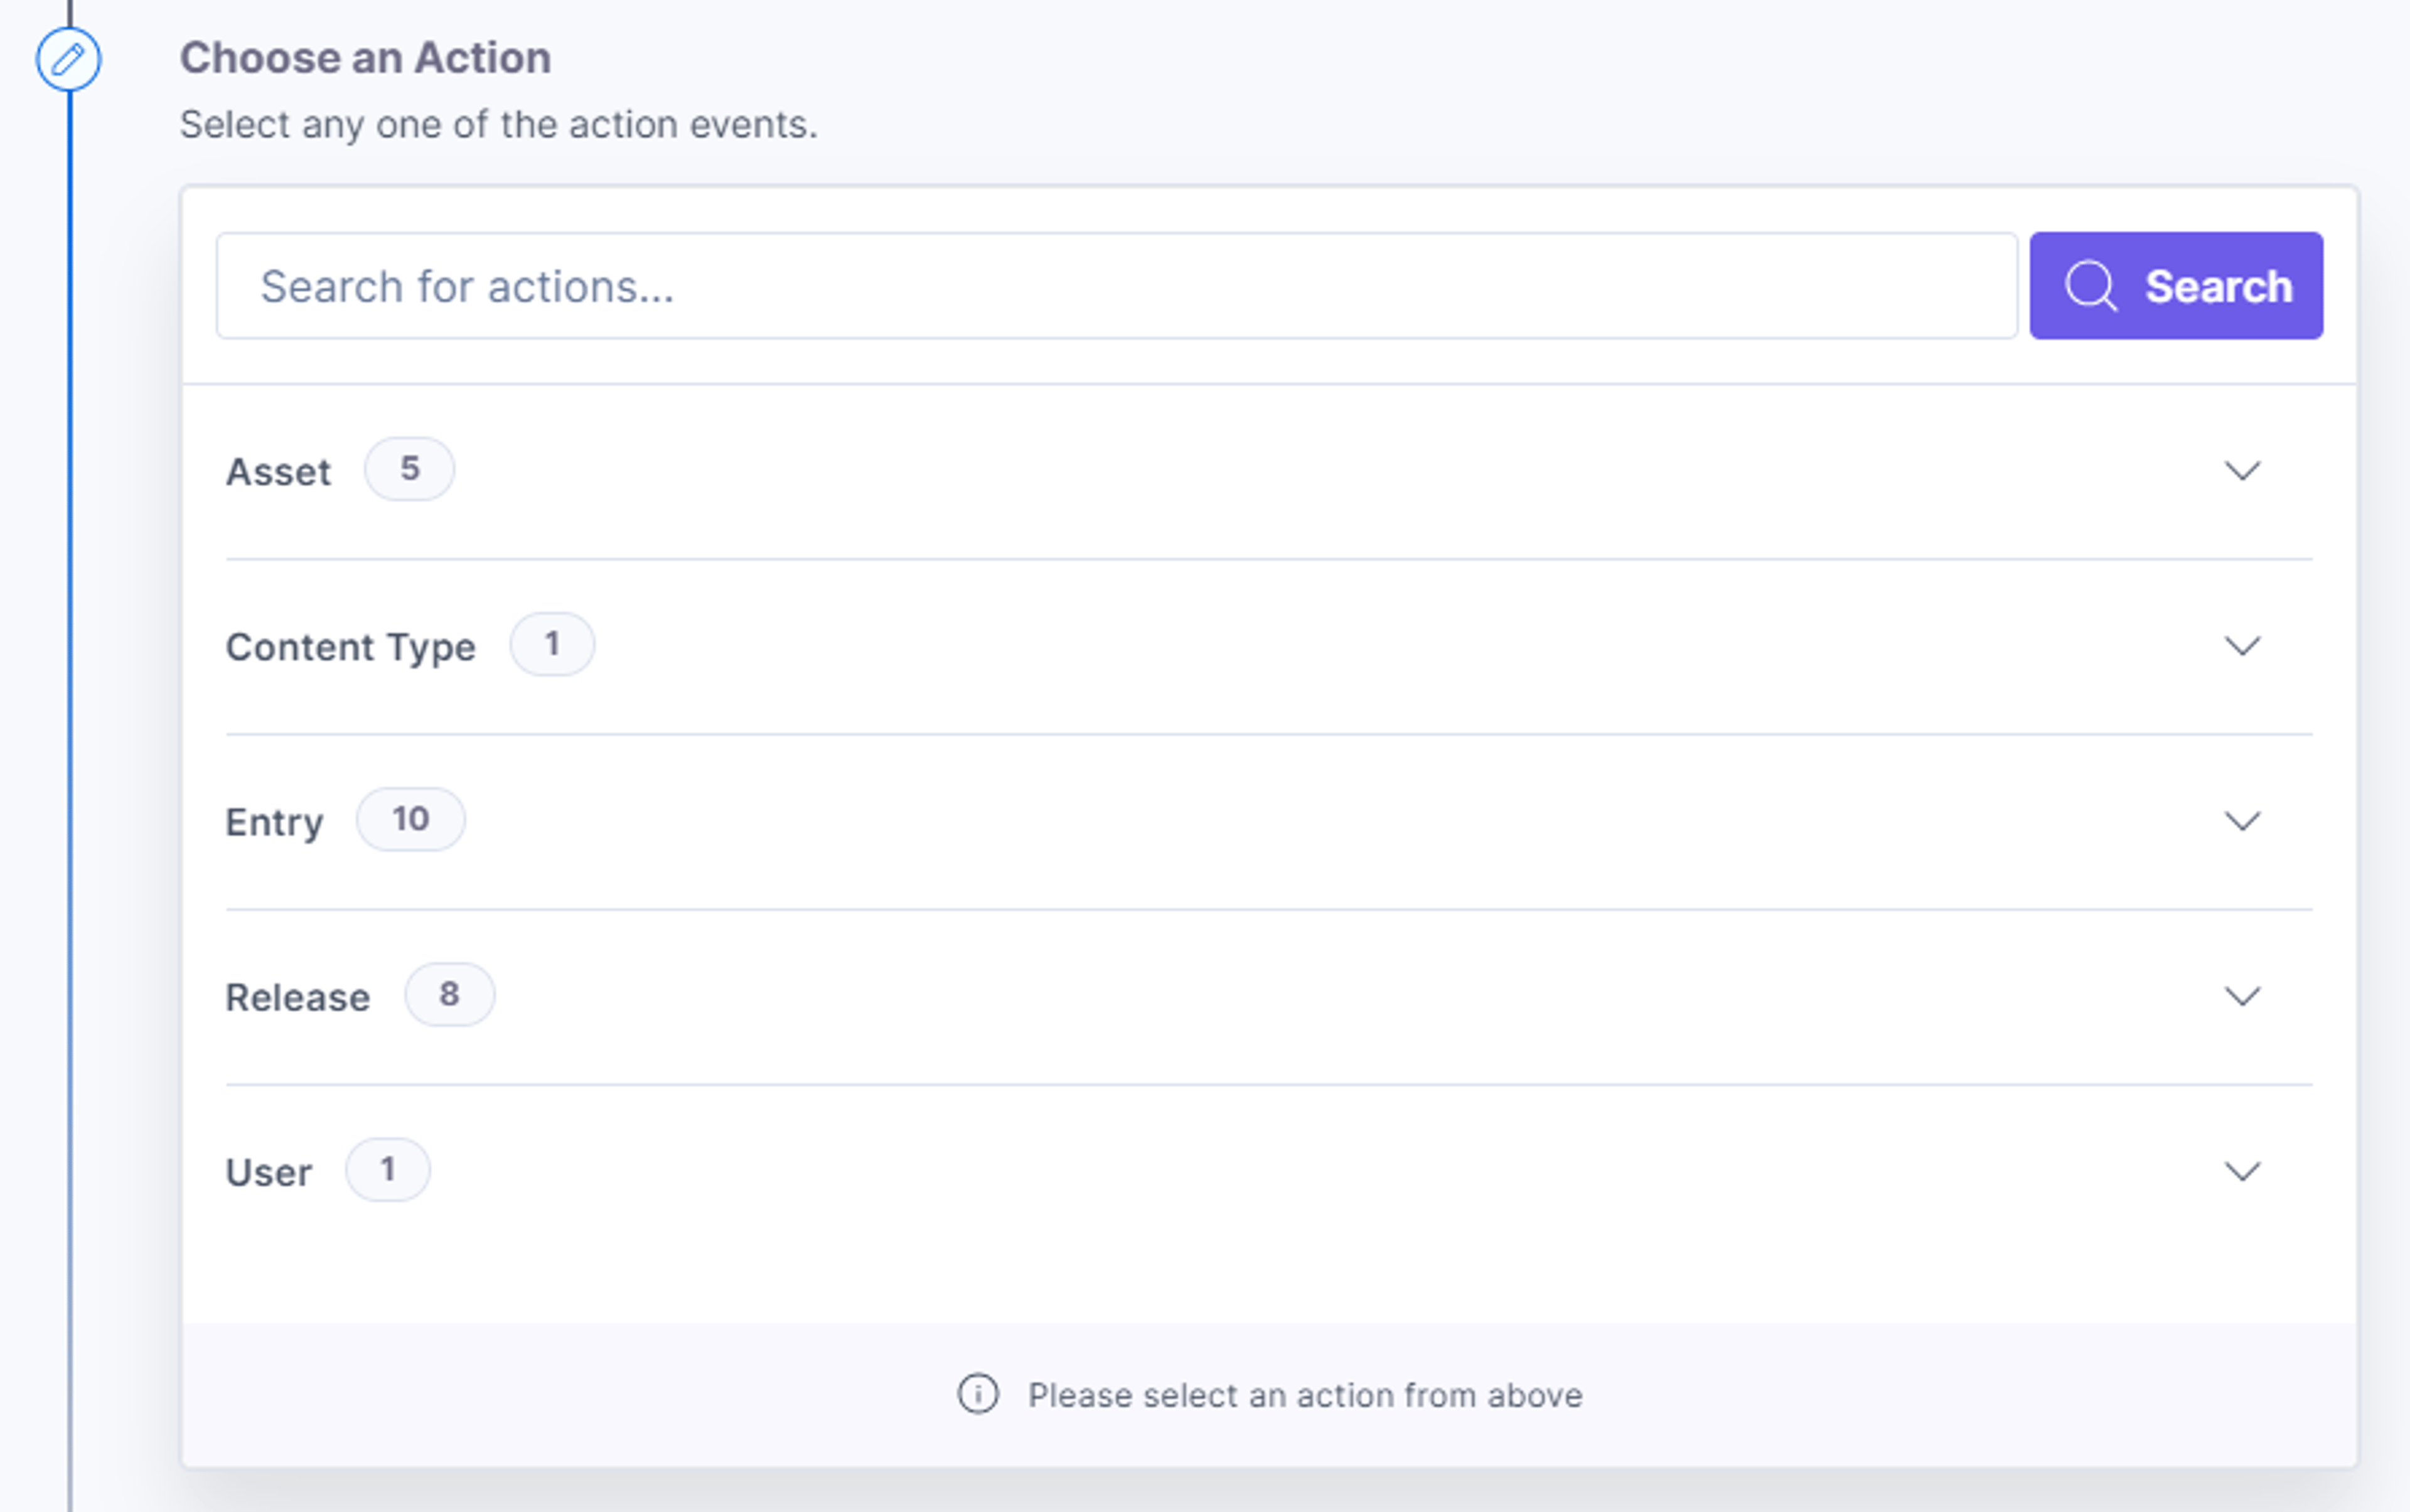Click the Please select an action message
The height and width of the screenshot is (1512, 2410).
(1305, 1395)
